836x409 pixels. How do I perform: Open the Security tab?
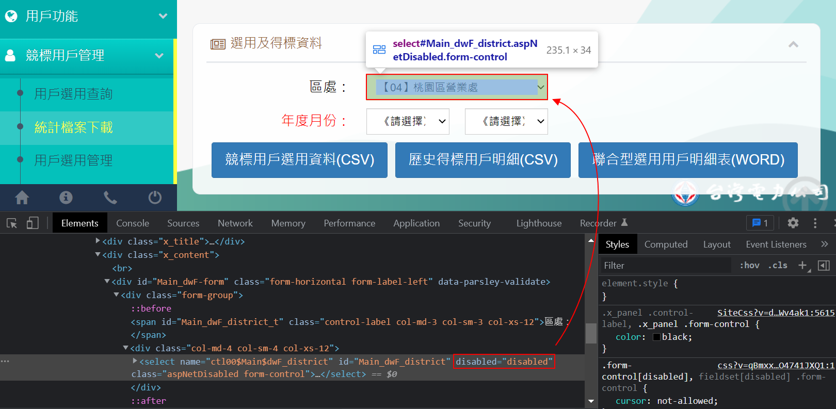click(474, 223)
